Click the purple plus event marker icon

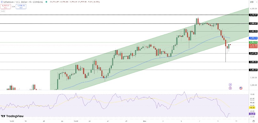(230, 85)
